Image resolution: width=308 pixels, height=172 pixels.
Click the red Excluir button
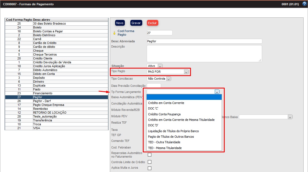[152, 23]
